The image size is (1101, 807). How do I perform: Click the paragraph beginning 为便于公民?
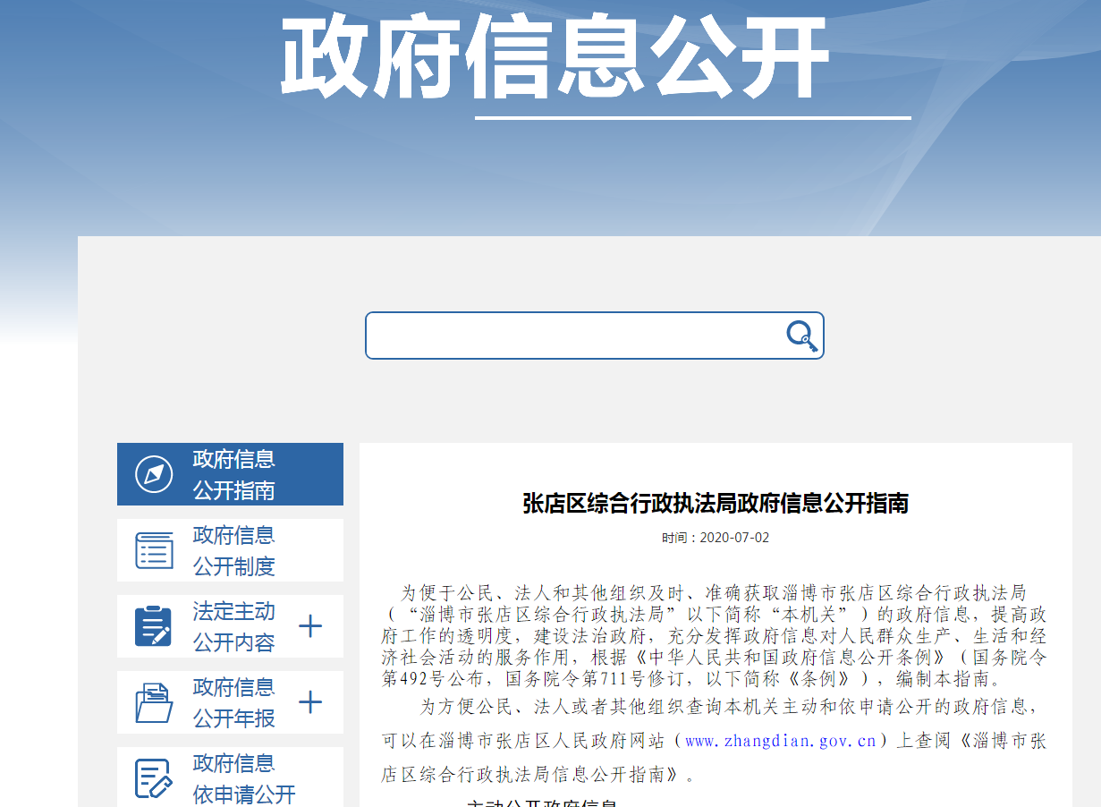714,635
